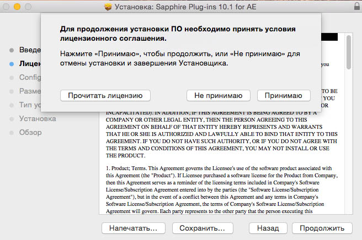Click the license text scrollbar thumb
The width and height of the screenshot is (362, 240).
click(349, 52)
